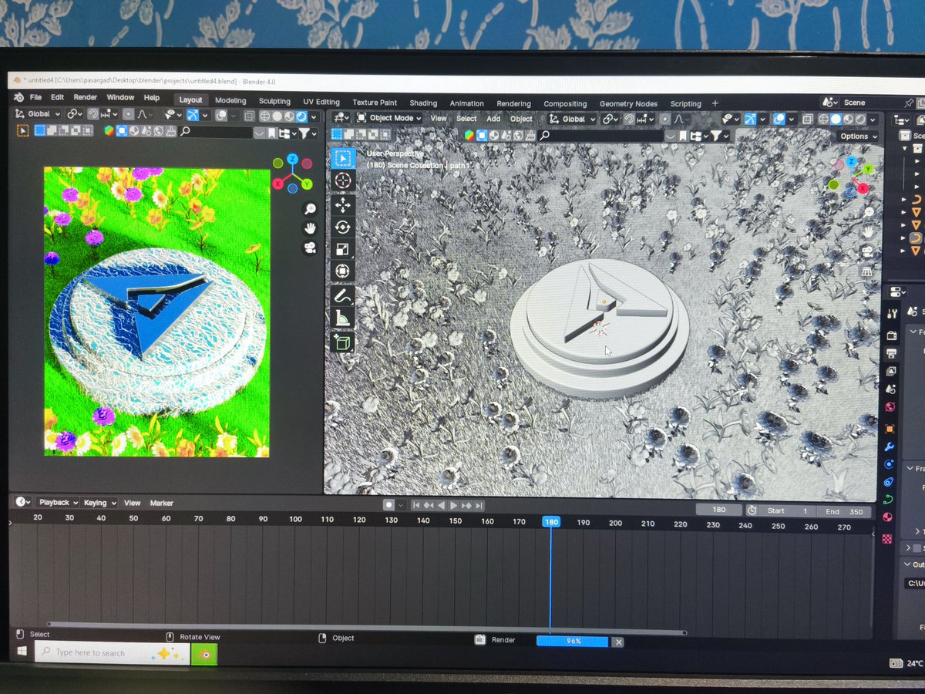Click timeline editor type clock icon
The image size is (925, 694).
click(x=23, y=502)
